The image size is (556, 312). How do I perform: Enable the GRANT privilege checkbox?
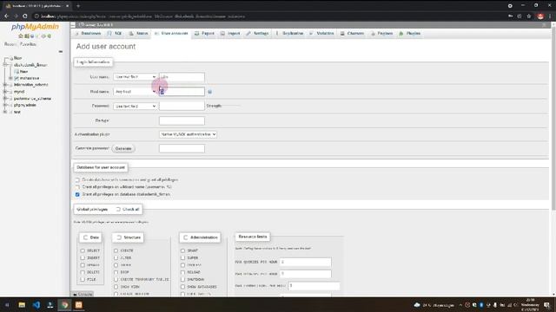(182, 250)
